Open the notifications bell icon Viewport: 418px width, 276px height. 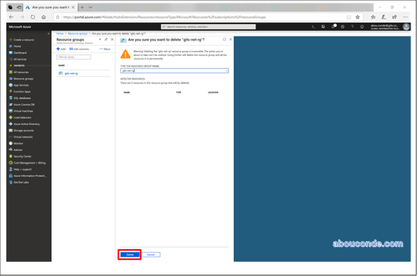click(x=334, y=26)
